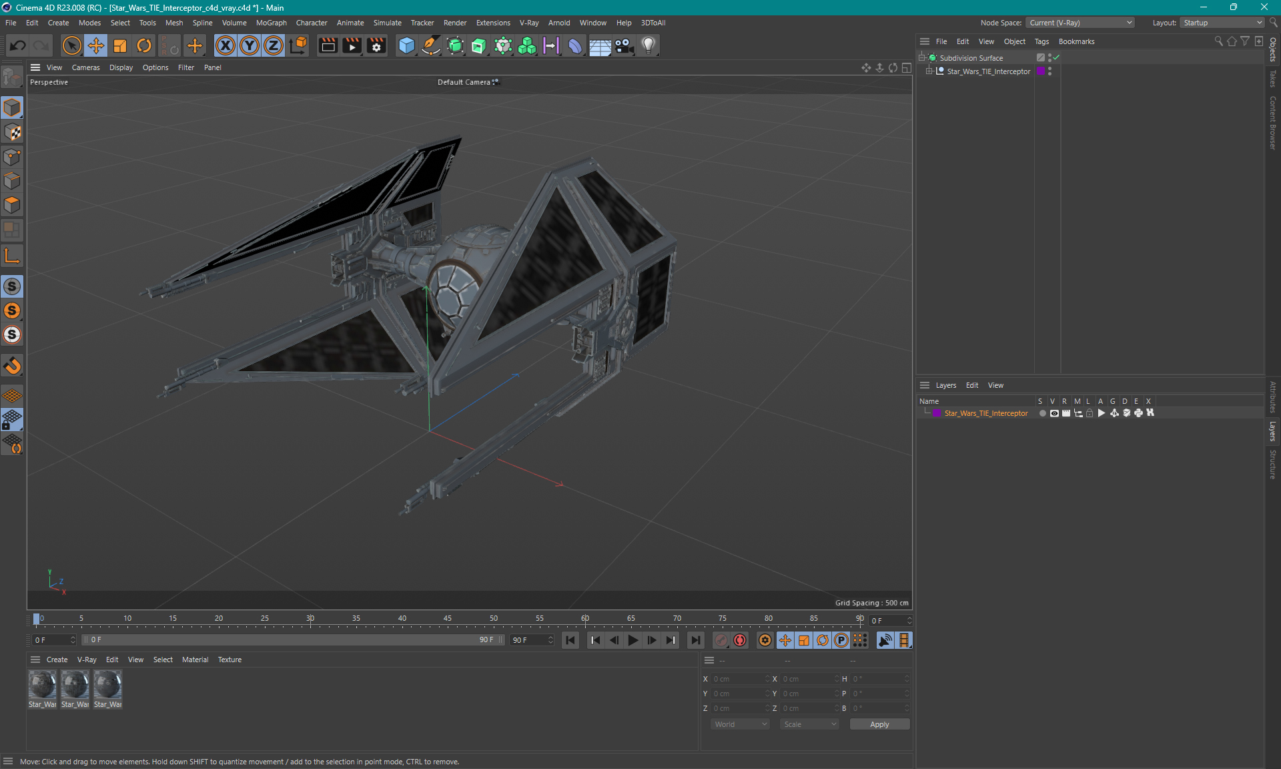
Task: Toggle layer visibility eye for Star_Wars_TIE_Interceptor
Action: (x=1054, y=413)
